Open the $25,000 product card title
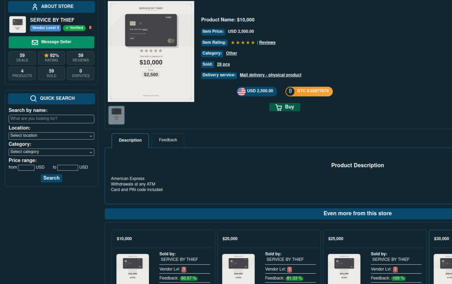This screenshot has width=452, height=284. point(336,239)
